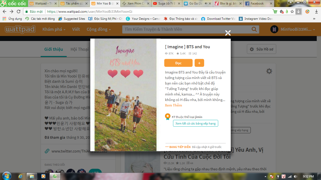
Task: Bookmark this page with star icon
Action: [292, 11]
